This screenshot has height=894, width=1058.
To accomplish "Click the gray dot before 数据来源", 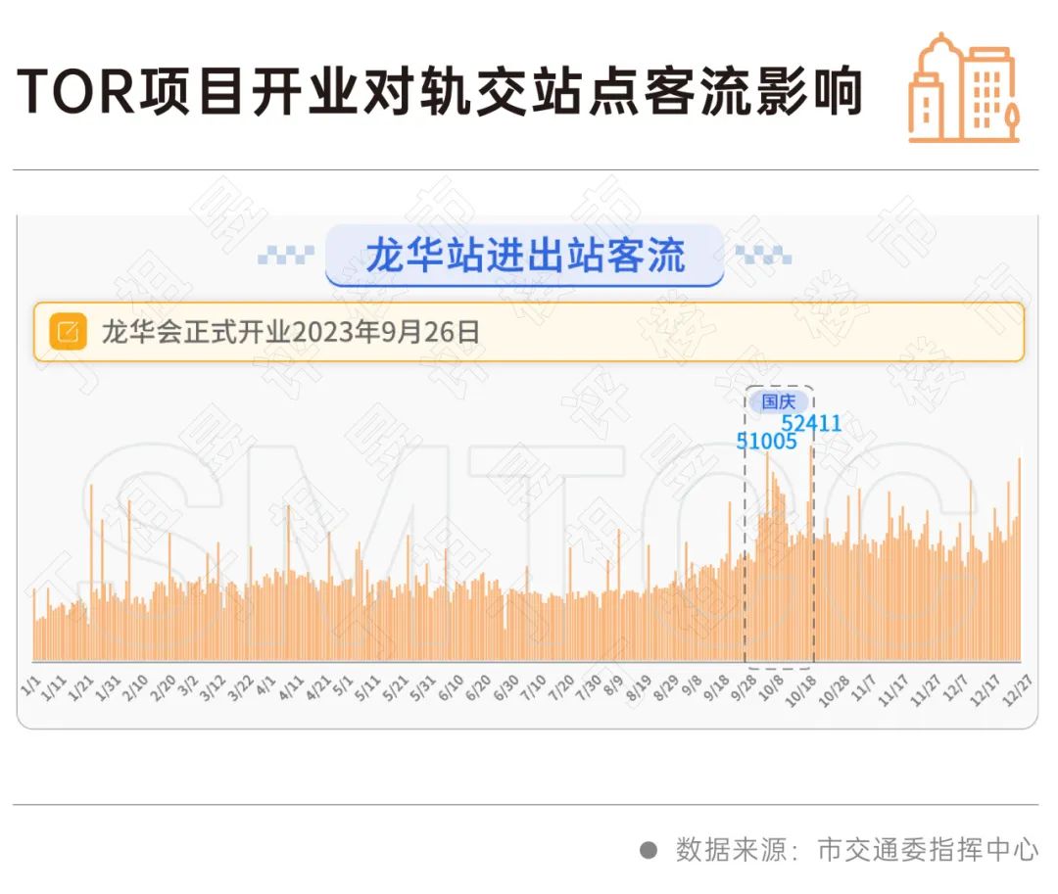I will coord(649,850).
